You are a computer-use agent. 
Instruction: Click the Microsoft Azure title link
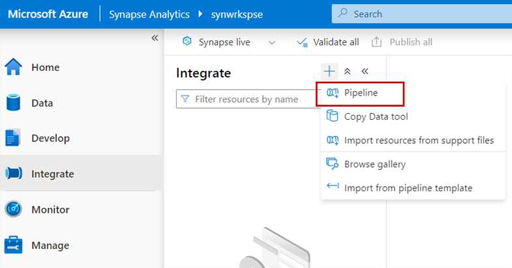48,14
